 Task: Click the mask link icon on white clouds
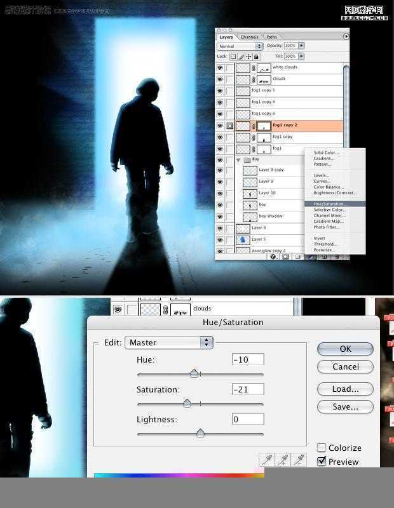click(254, 68)
